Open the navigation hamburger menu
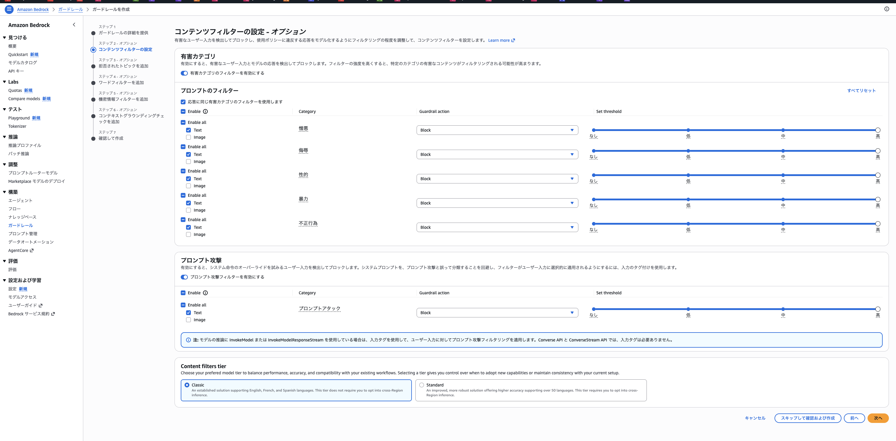 click(x=9, y=9)
